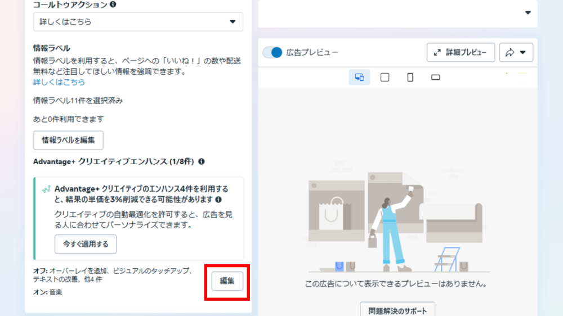Open the call-to-action dropdown 詳しくはこちら
The height and width of the screenshot is (316, 563).
click(138, 21)
